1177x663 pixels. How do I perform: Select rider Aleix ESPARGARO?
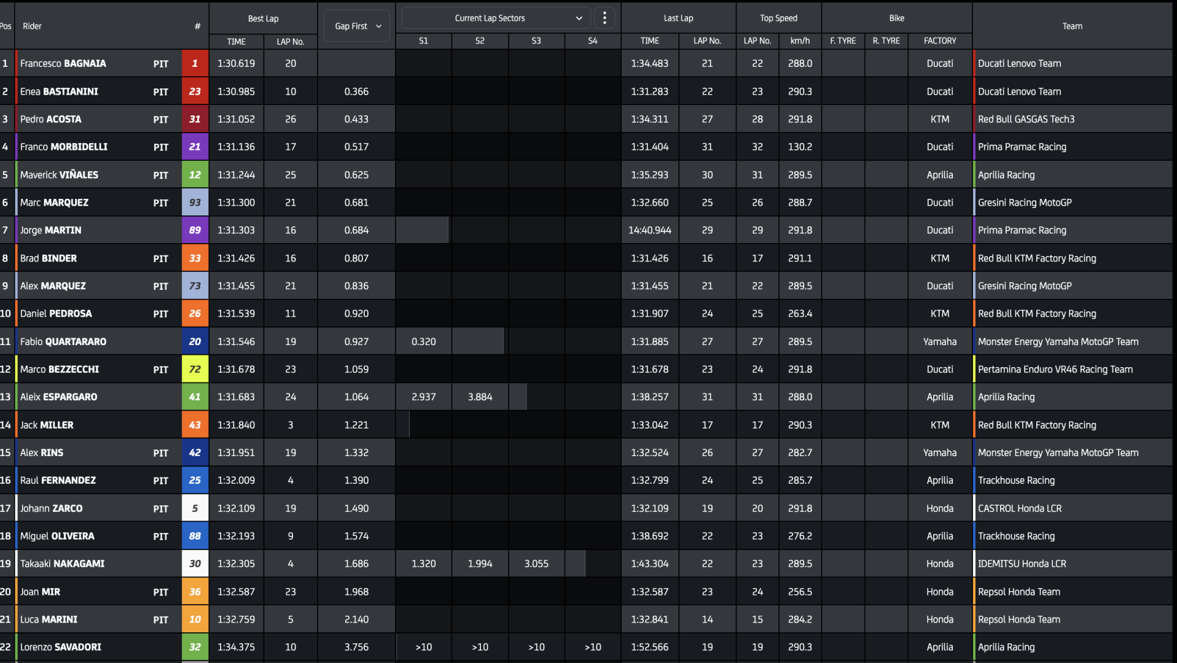pyautogui.click(x=58, y=397)
